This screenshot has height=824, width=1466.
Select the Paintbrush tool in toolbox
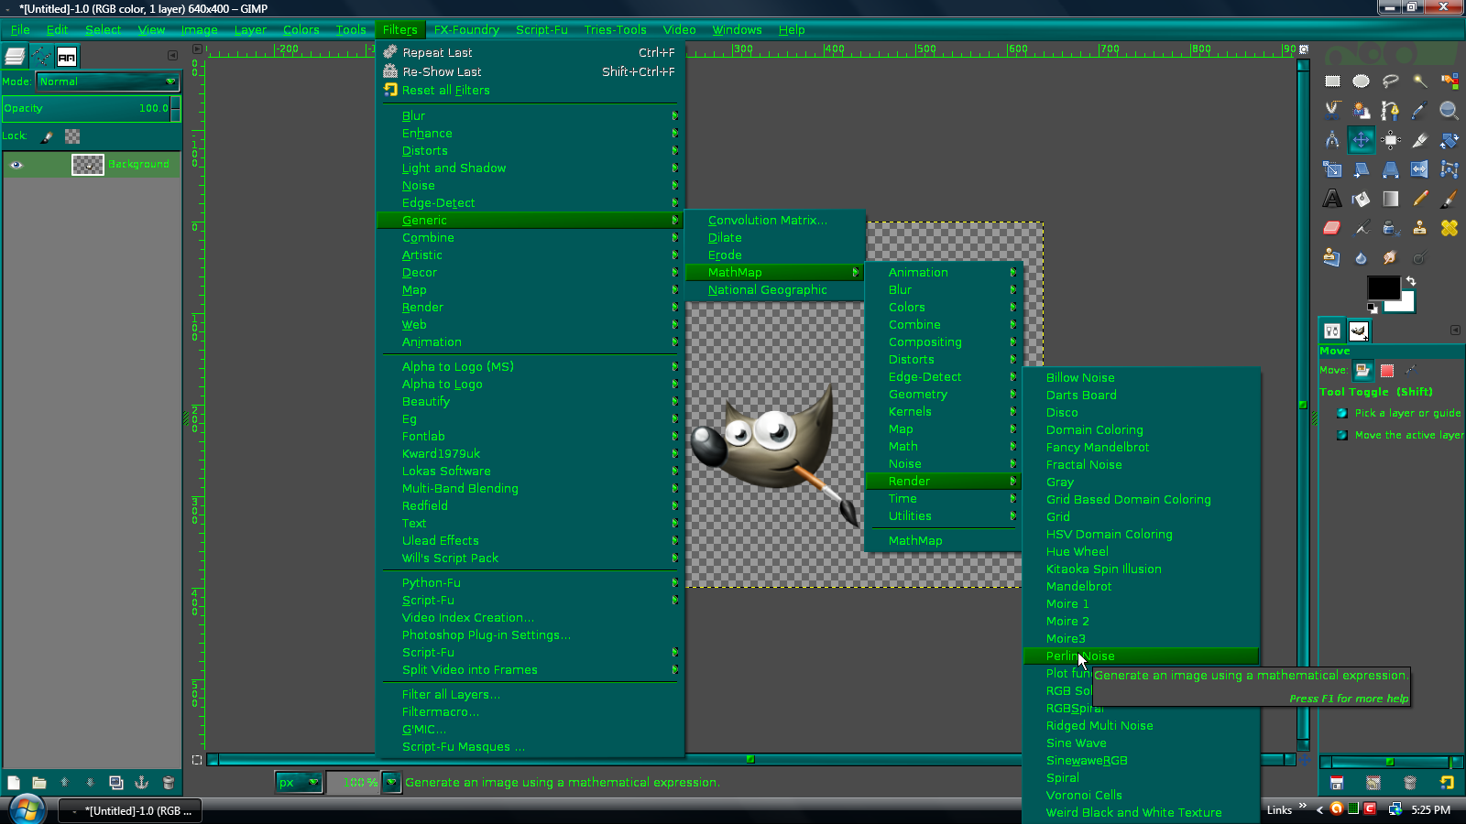(x=1450, y=199)
